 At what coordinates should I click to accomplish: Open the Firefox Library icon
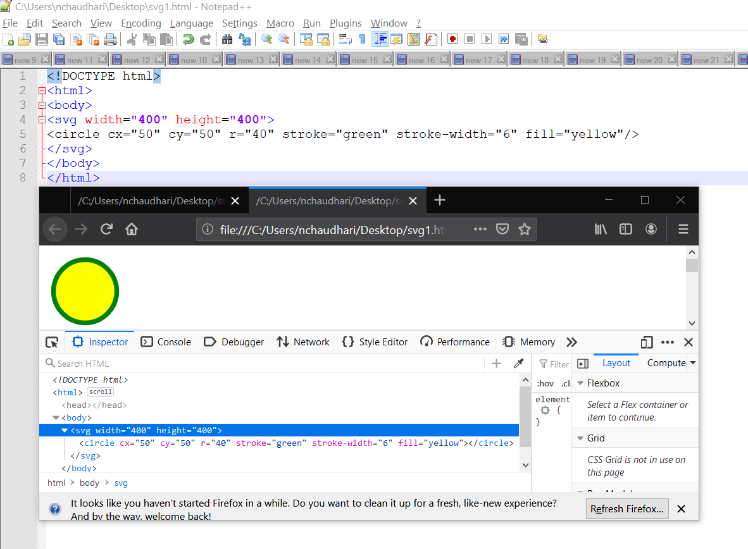point(601,230)
